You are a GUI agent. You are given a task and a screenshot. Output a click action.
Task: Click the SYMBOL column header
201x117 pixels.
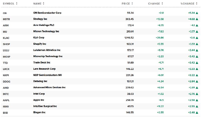point(9,4)
